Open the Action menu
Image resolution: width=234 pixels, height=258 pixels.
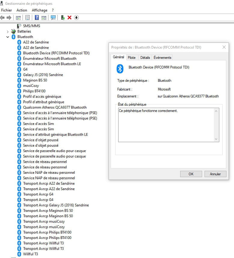point(22,10)
